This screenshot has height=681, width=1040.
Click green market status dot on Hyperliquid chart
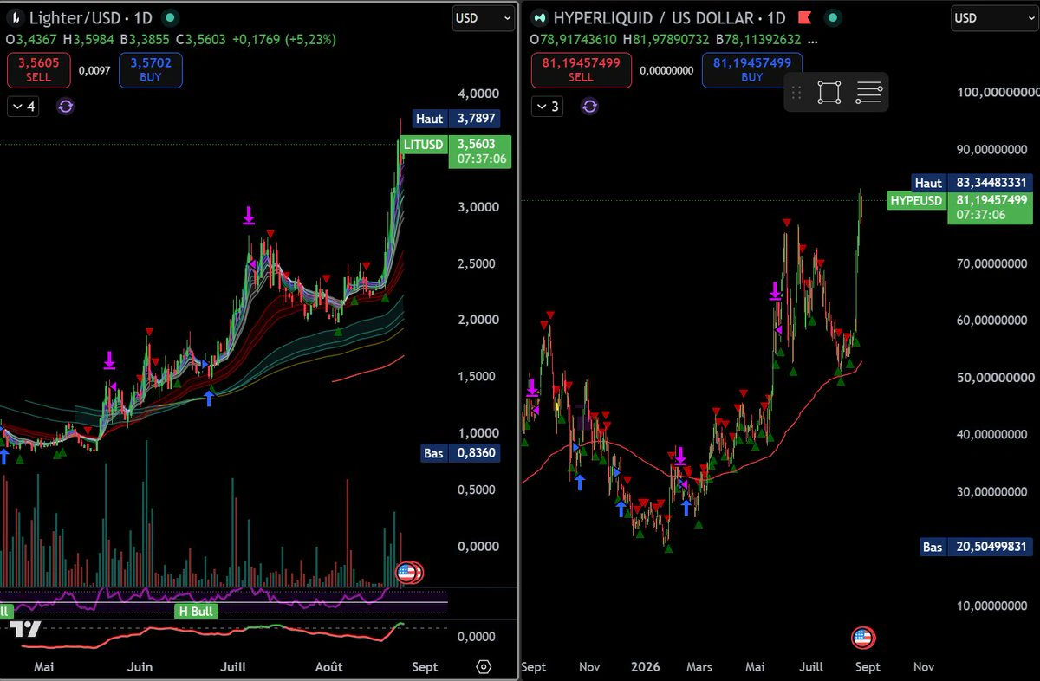(833, 17)
